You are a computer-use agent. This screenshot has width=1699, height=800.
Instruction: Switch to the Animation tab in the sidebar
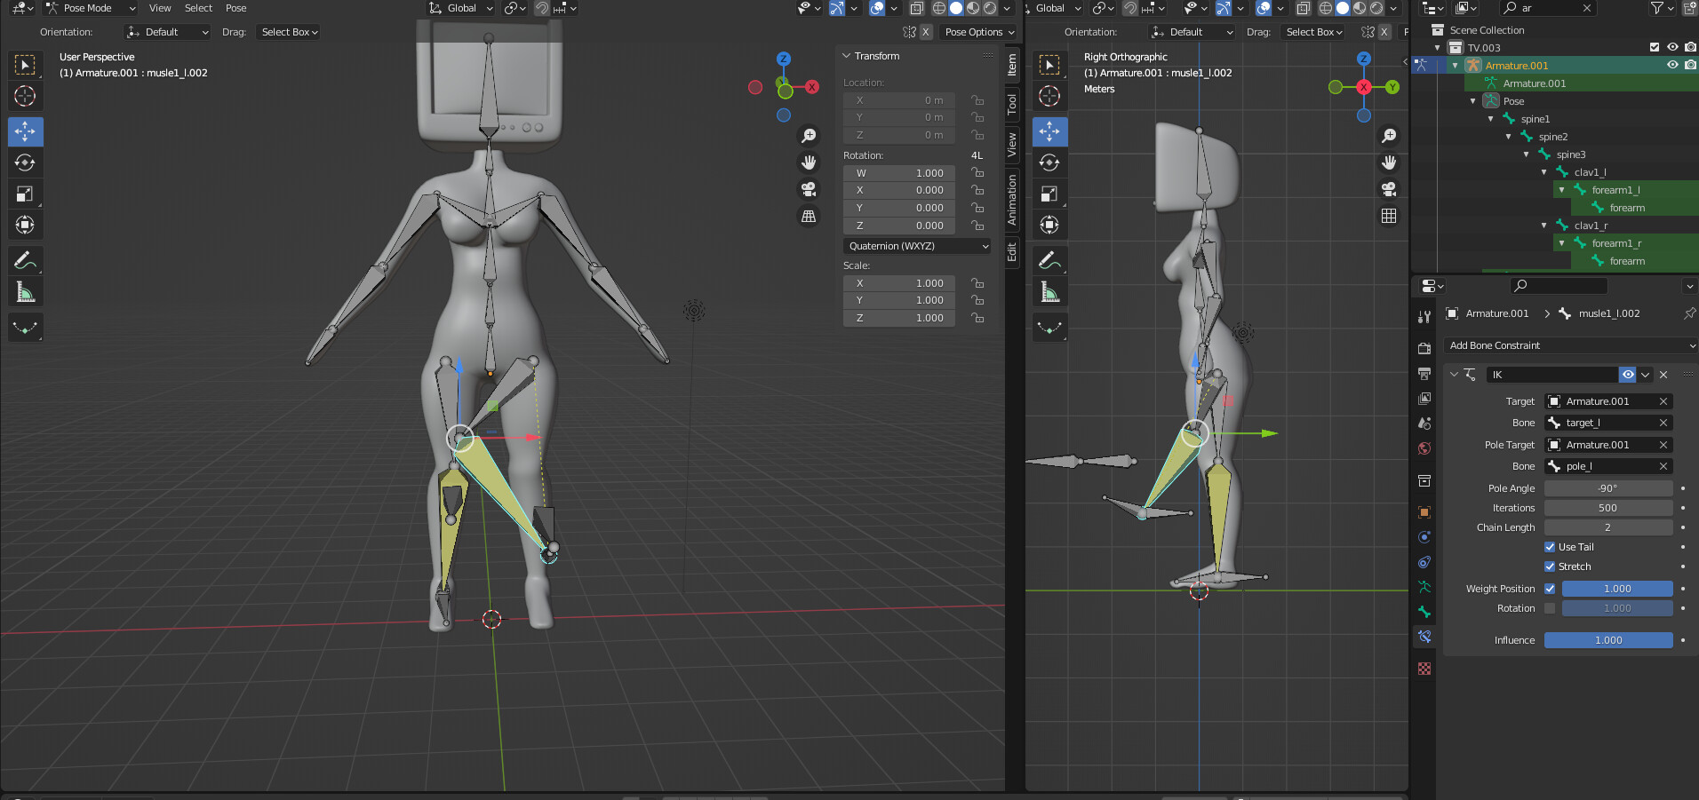[1011, 197]
